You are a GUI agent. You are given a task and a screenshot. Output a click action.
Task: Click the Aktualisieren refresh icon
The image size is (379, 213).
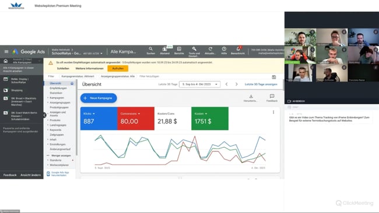[210, 51]
